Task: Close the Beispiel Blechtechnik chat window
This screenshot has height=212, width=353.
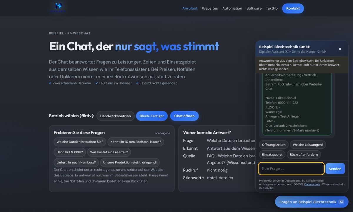Action: tap(340, 49)
